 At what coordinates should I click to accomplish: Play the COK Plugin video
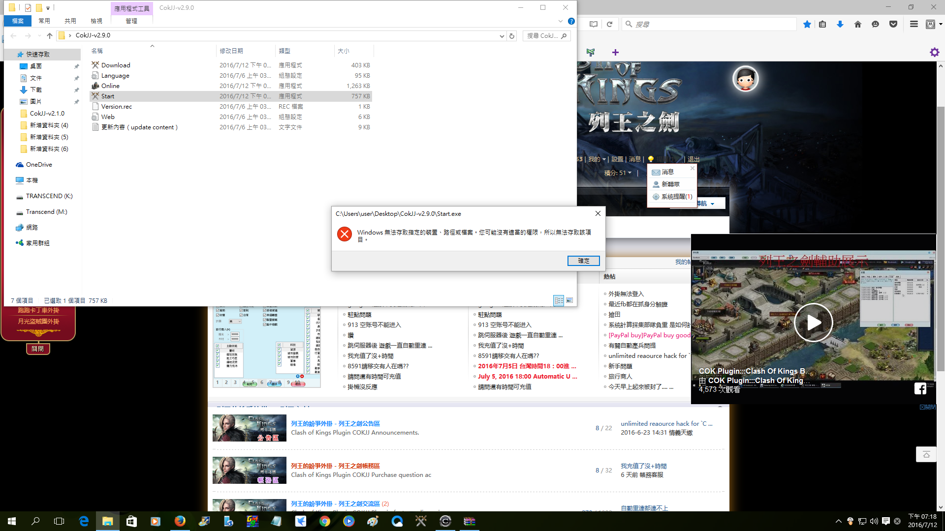(x=813, y=323)
